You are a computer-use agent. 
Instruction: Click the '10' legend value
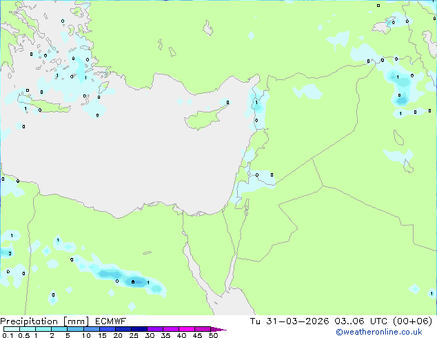[86, 335]
